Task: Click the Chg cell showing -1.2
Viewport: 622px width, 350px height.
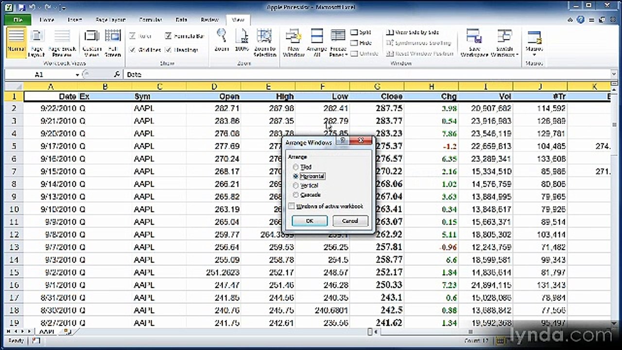Action: pos(431,146)
